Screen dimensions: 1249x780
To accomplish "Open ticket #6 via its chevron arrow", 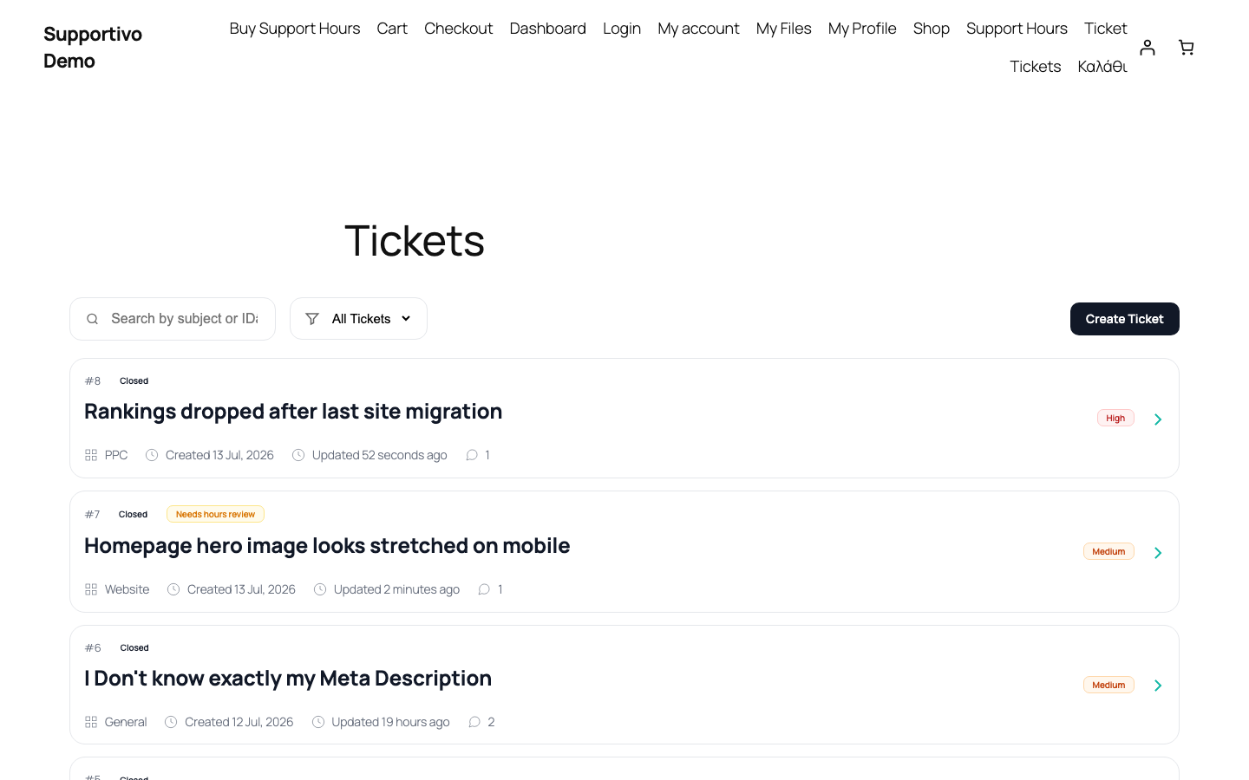I will (1158, 686).
